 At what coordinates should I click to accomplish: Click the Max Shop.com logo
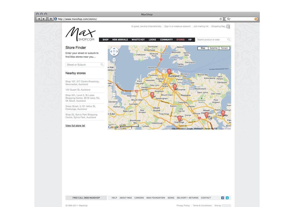[81, 34]
